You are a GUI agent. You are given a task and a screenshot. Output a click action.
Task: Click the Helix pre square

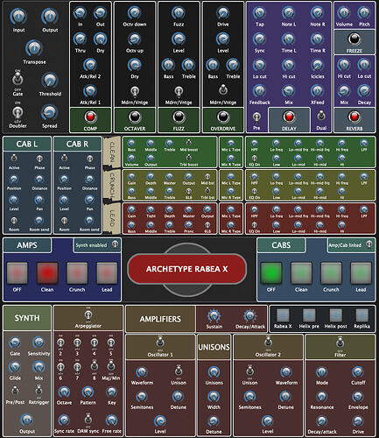pyautogui.click(x=309, y=315)
